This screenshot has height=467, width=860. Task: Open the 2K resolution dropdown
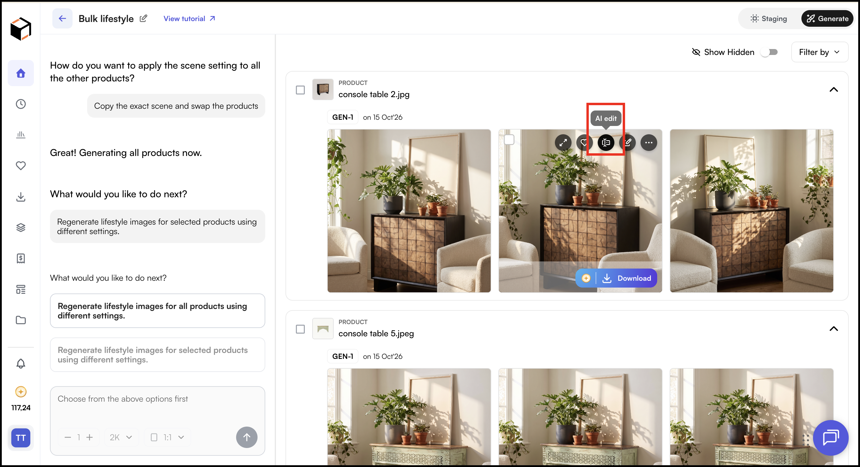(x=121, y=437)
